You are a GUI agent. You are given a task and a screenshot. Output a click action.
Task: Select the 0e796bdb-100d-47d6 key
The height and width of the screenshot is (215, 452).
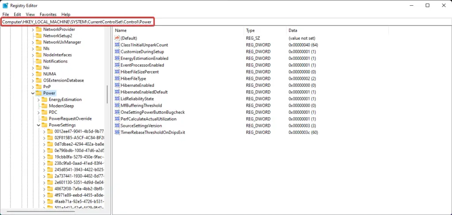pyautogui.click(x=79, y=151)
